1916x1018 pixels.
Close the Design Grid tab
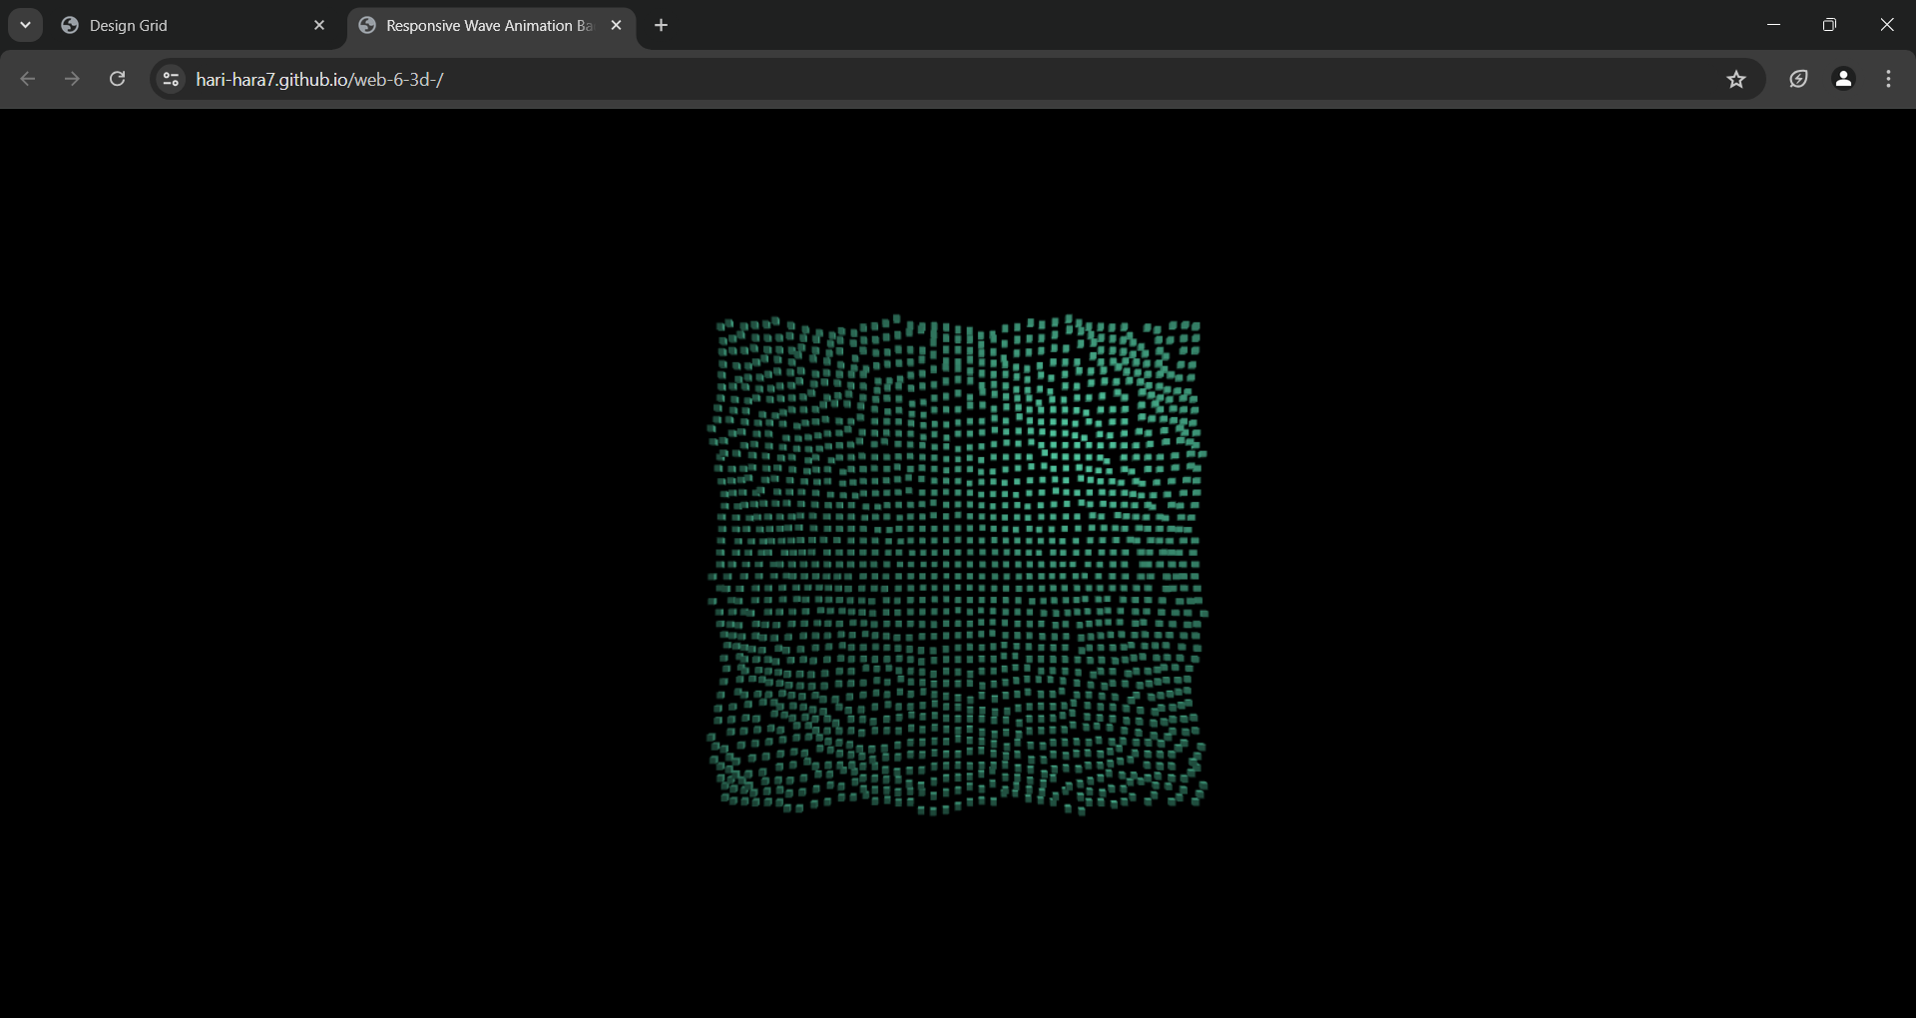(319, 26)
